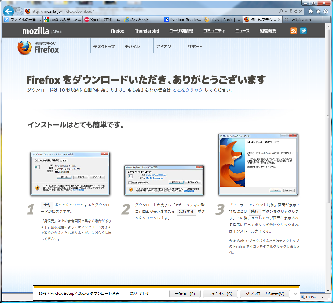The image size is (333, 303).
Task: Click the orange RSS feed icon
Action: coord(294,31)
